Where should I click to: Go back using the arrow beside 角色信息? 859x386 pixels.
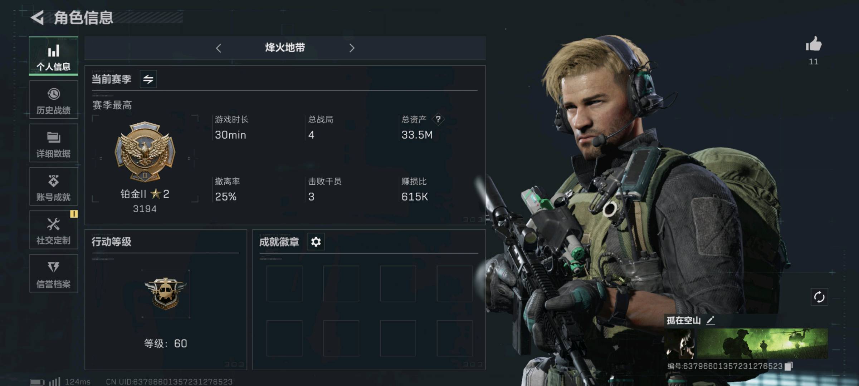(x=38, y=18)
